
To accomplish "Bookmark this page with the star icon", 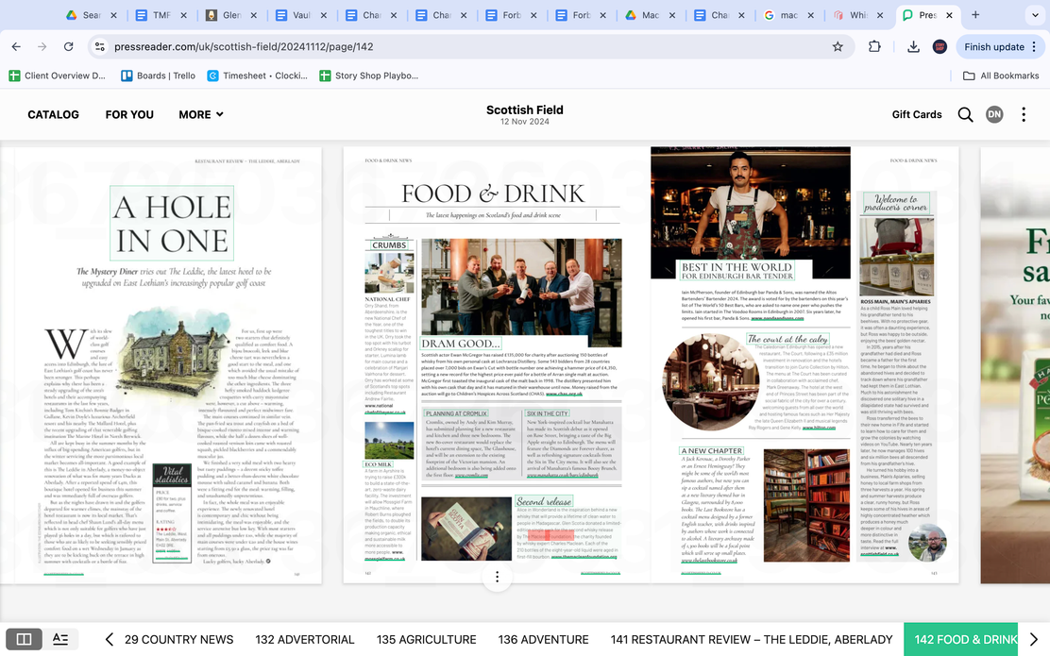I will (838, 47).
